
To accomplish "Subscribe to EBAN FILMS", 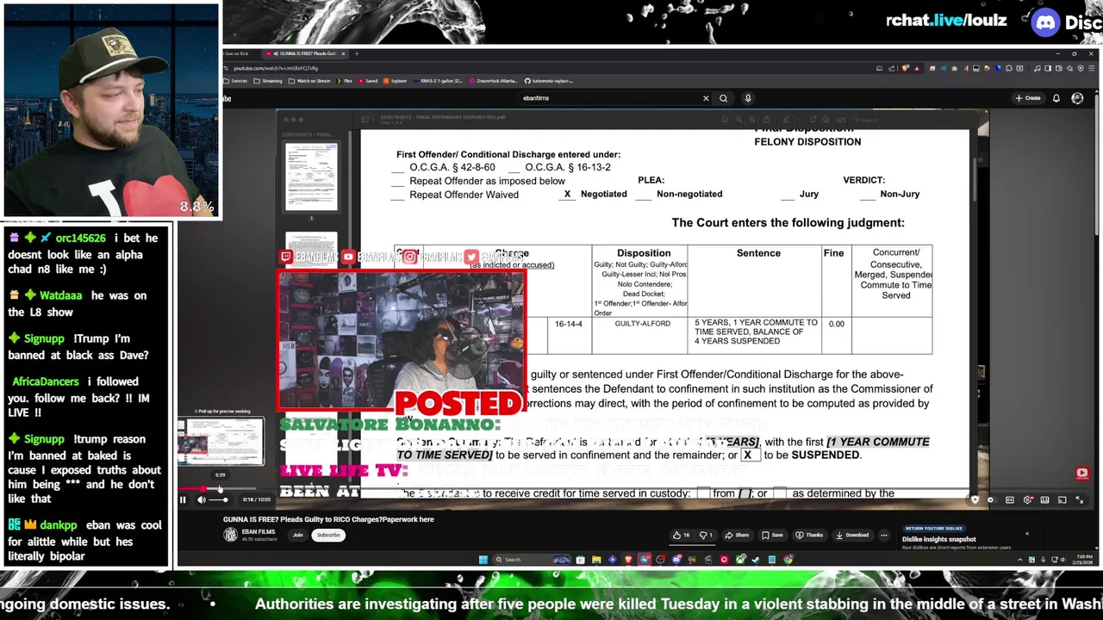I will [328, 535].
